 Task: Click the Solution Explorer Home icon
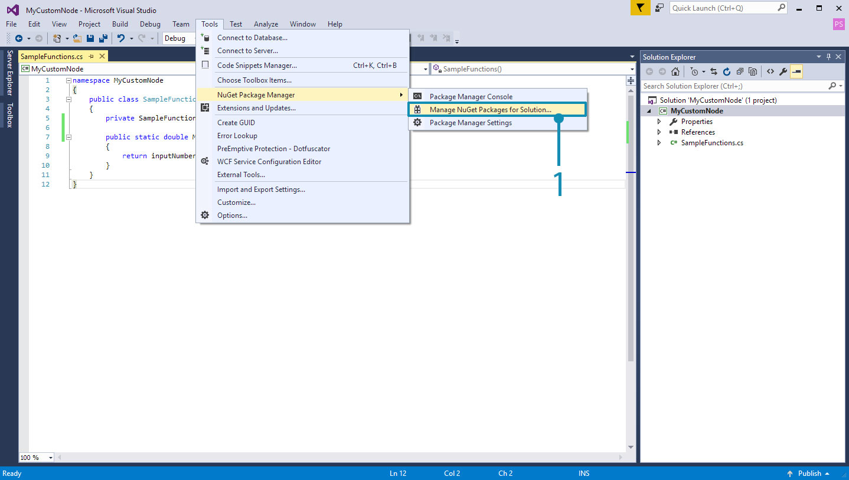[x=675, y=71]
